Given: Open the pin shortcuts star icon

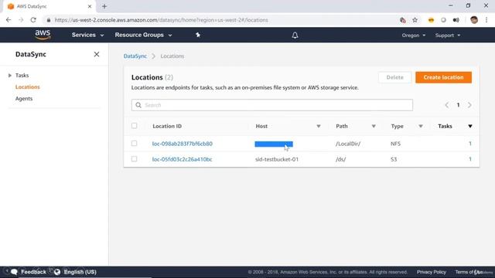Looking at the screenshot, I should pyautogui.click(x=198, y=35).
